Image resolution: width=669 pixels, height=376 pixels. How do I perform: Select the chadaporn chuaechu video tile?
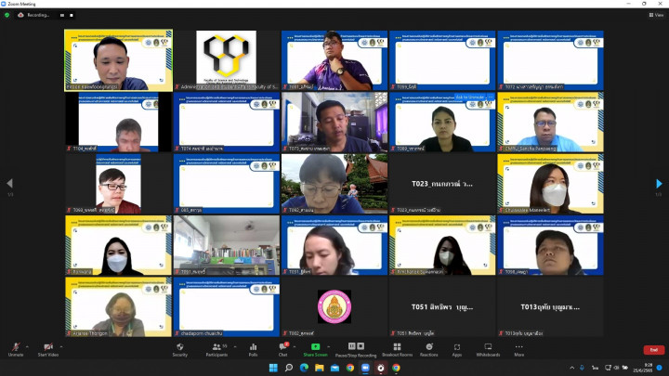click(x=227, y=306)
